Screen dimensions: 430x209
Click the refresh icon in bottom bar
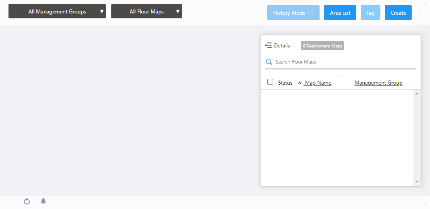tap(27, 201)
